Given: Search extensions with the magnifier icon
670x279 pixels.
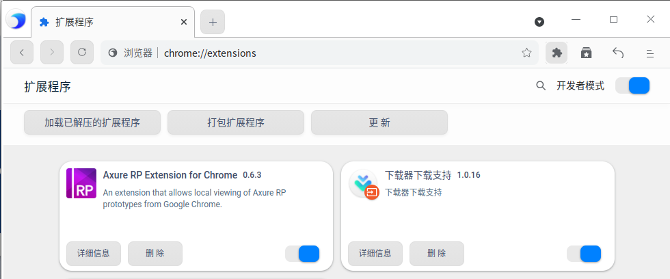Looking at the screenshot, I should pyautogui.click(x=541, y=86).
